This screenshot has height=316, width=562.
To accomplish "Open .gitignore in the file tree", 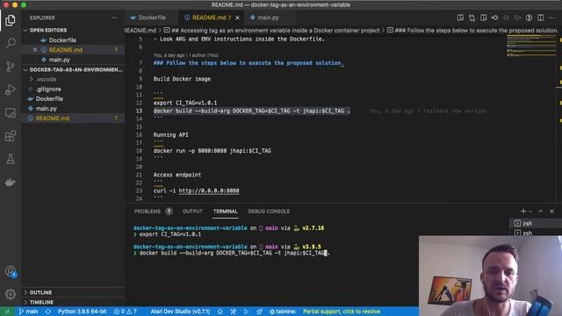I will point(48,89).
